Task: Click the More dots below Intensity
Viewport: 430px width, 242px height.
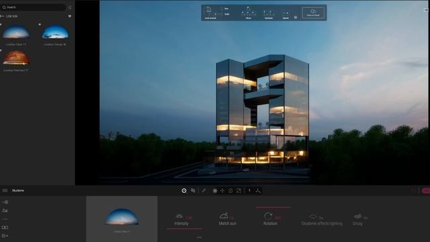Action: coord(200,237)
